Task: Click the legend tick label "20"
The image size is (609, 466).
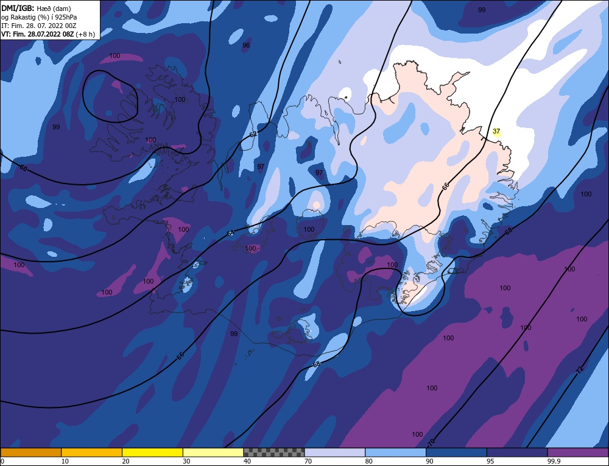Action: [x=126, y=461]
